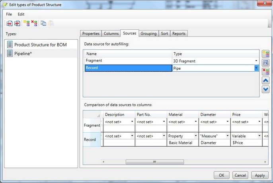This screenshot has width=273, height=183.
Task: Select Product Structure for BOM type
Action: [x=40, y=45]
